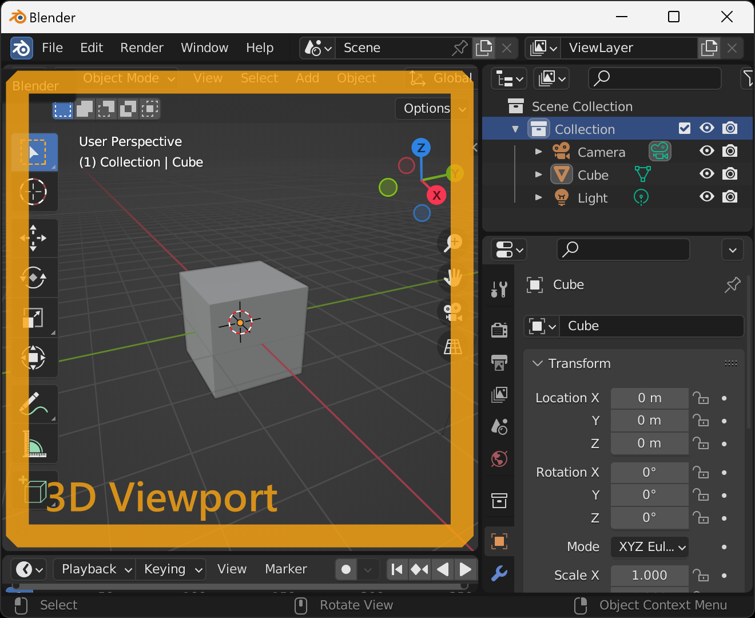The height and width of the screenshot is (618, 755).
Task: Click the Camera data icon in outliner
Action: pos(659,151)
